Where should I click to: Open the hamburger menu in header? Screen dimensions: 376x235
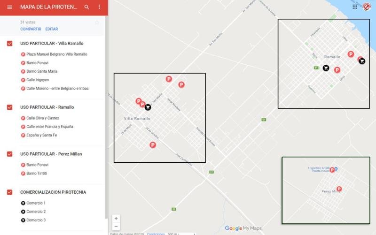(10, 8)
